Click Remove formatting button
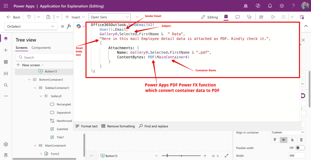The width and height of the screenshot is (311, 160). pyautogui.click(x=118, y=126)
